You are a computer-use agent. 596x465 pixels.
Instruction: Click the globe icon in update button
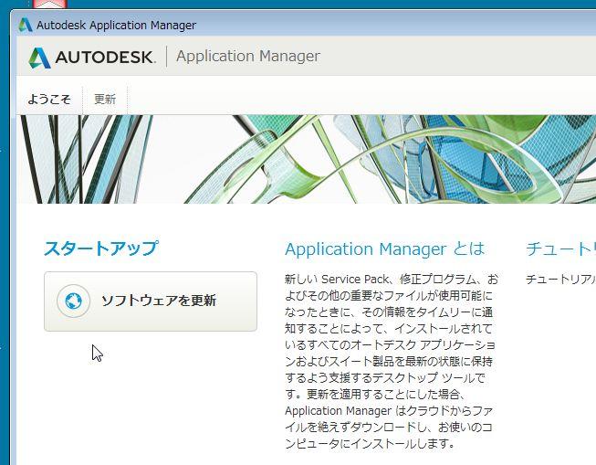[73, 301]
